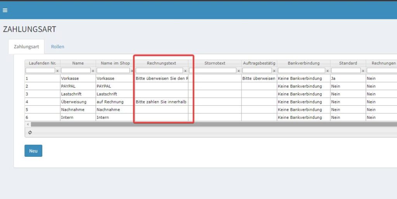397x199 pixels.
Task: Click the reload icon below the grid
Action: [30, 132]
